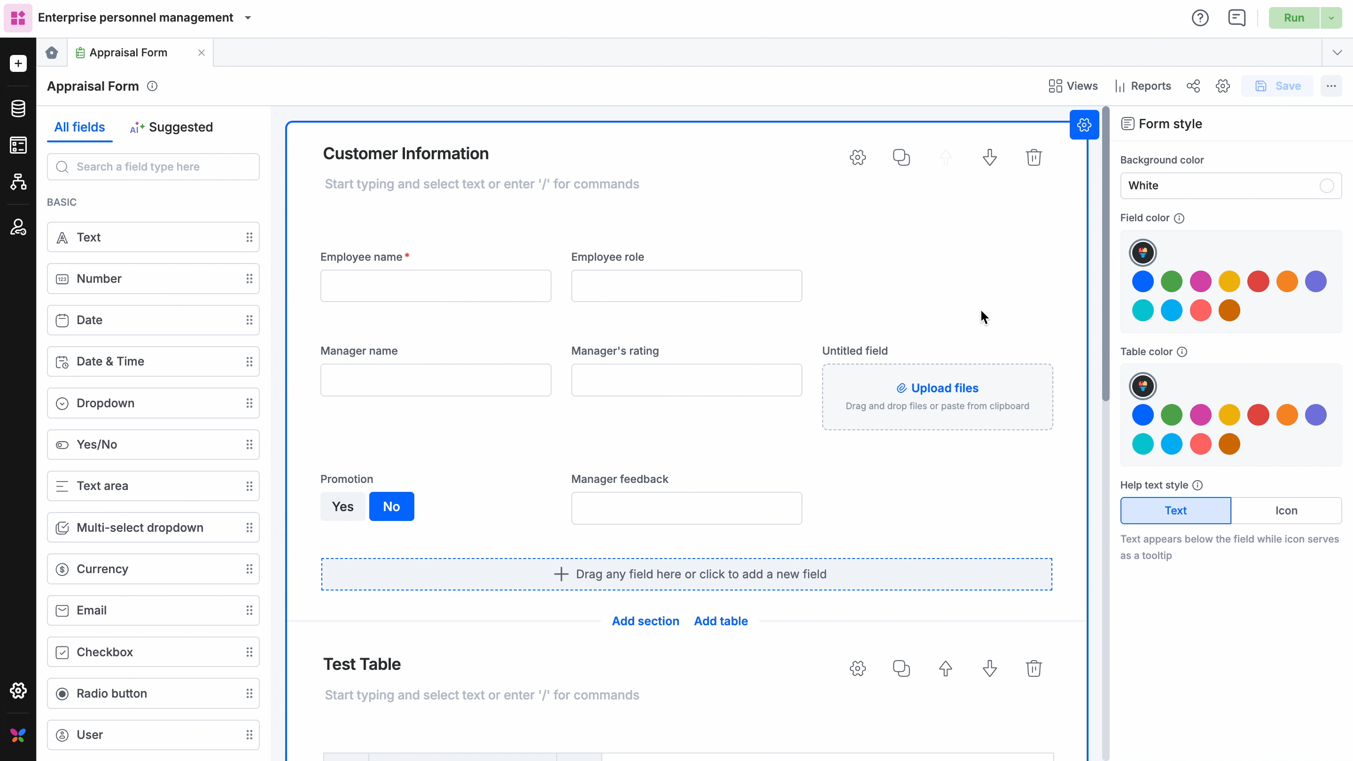Image resolution: width=1353 pixels, height=761 pixels.
Task: Switch to the Suggested tab
Action: coord(171,127)
